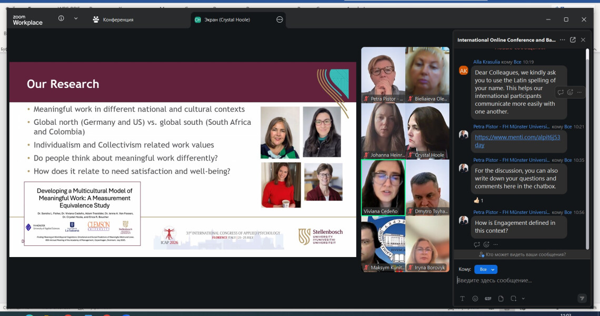Open the GIF picker in chat
This screenshot has height=316, width=600.
coord(488,299)
